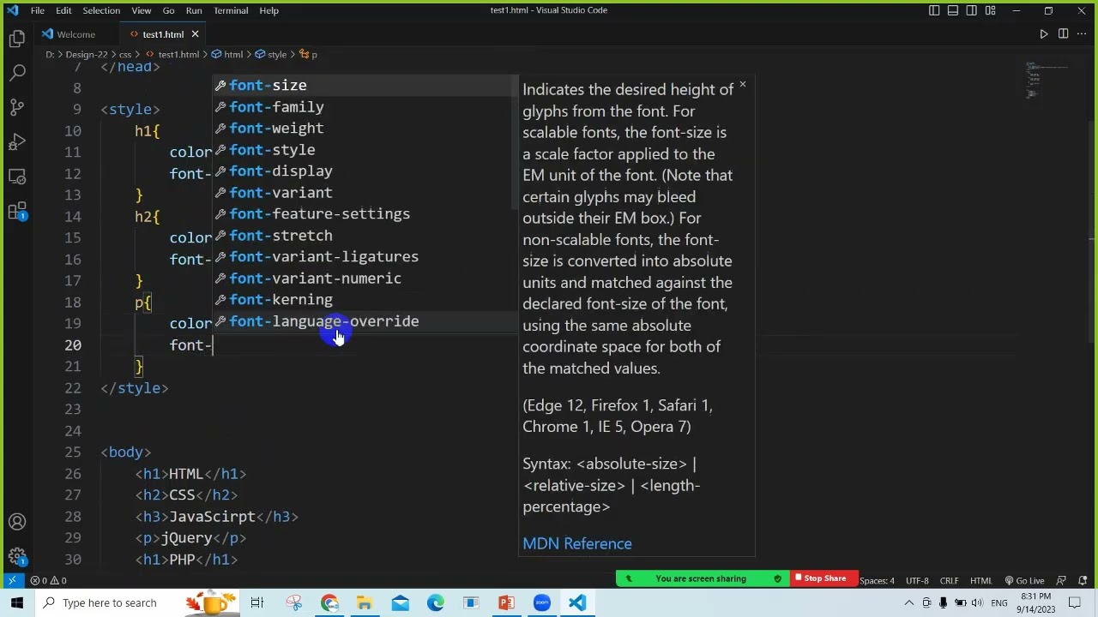Toggle Primary Side Bar layout icon
The width and height of the screenshot is (1098, 617).
(934, 10)
